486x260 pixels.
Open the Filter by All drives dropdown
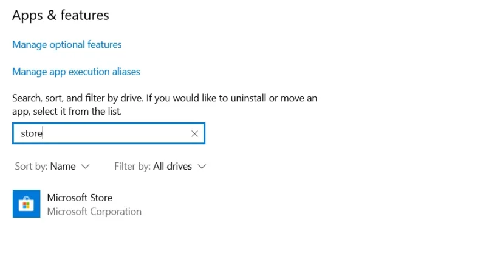[160, 166]
